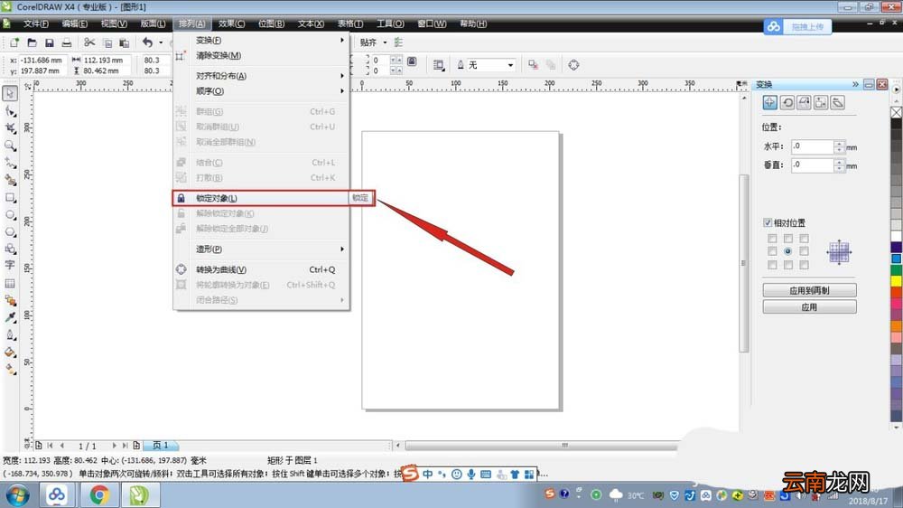Check the middle-left anchor box
Viewport: 903px width, 508px height.
[772, 251]
